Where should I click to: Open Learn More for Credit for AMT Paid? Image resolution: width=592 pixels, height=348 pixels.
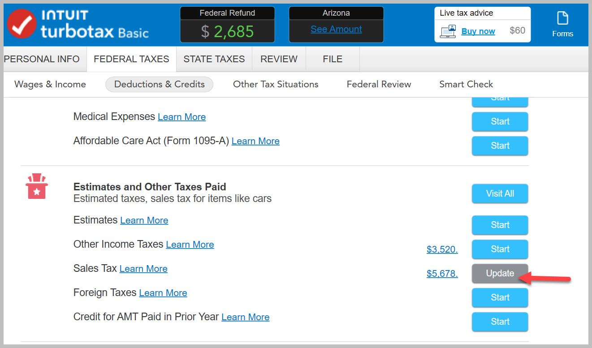click(246, 317)
